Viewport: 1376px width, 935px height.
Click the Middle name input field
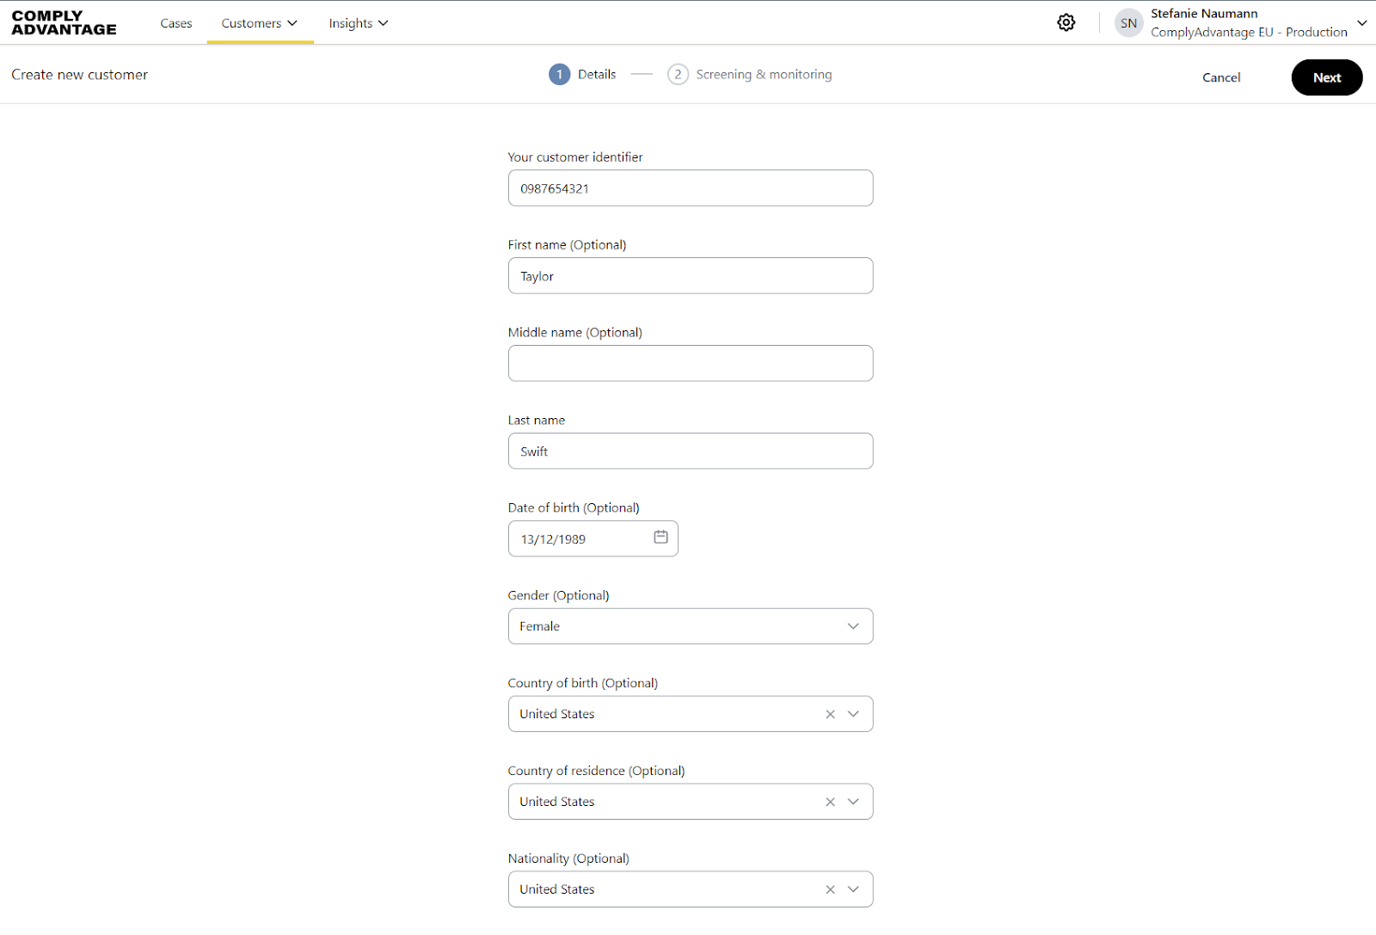coord(690,363)
